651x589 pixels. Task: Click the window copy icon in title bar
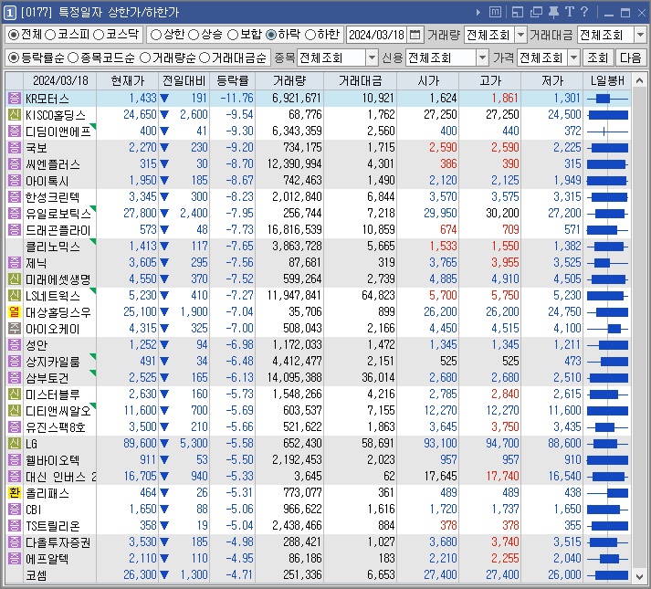[x=536, y=13]
